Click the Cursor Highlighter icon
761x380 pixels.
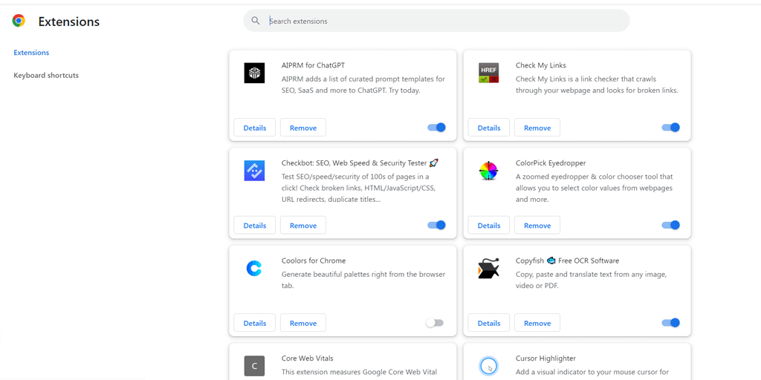pos(488,366)
